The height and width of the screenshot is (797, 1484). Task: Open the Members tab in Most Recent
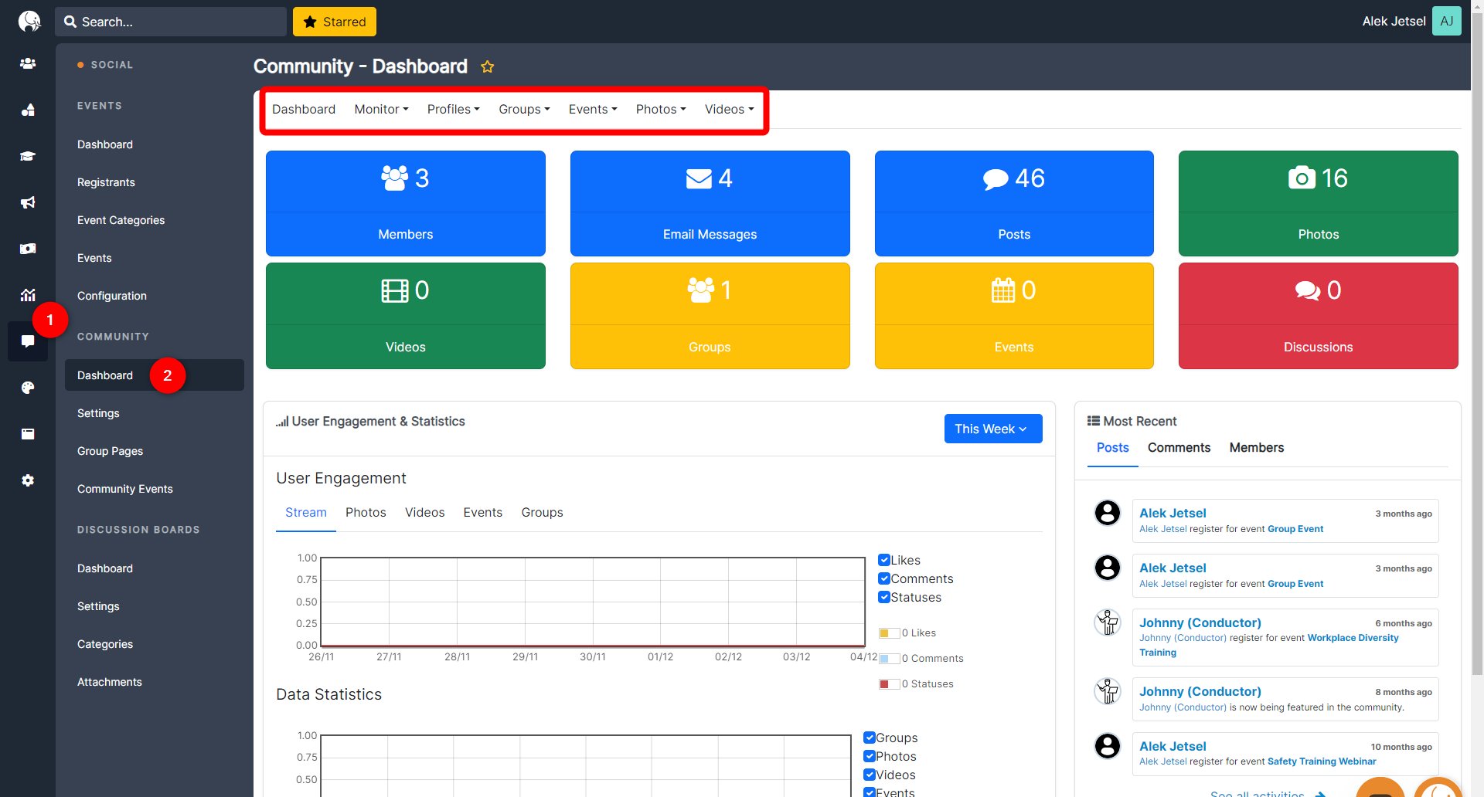(x=1256, y=448)
